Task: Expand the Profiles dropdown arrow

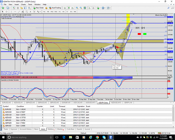Action: click(x=10, y=8)
